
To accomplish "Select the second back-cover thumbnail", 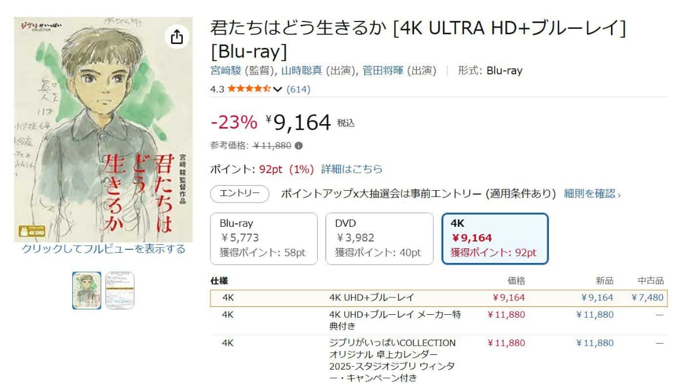I will [120, 291].
